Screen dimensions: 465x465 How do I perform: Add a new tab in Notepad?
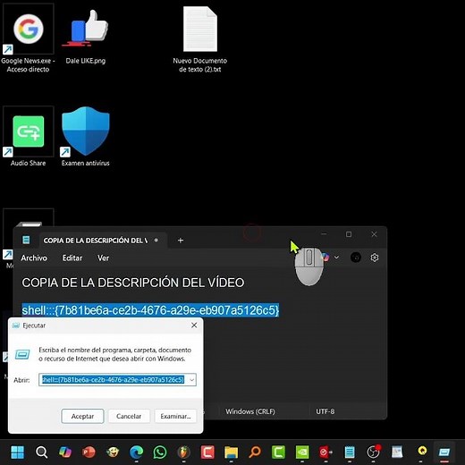[x=181, y=241]
